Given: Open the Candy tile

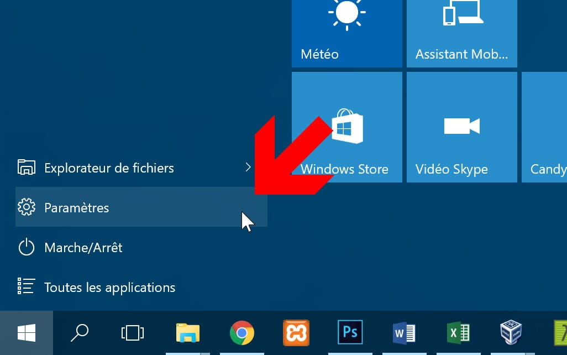Looking at the screenshot, I should coord(544,127).
